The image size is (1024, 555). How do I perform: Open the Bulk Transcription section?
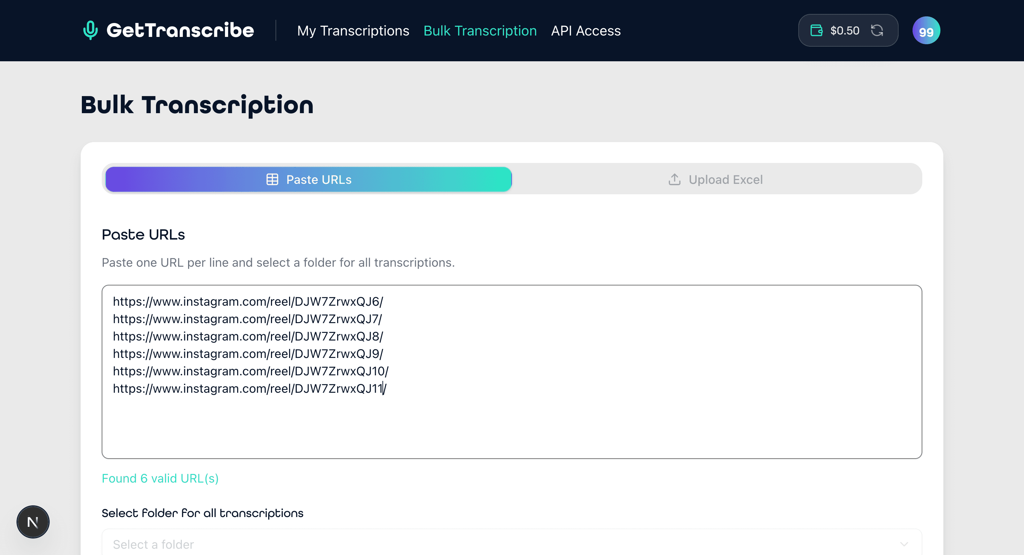tap(480, 31)
